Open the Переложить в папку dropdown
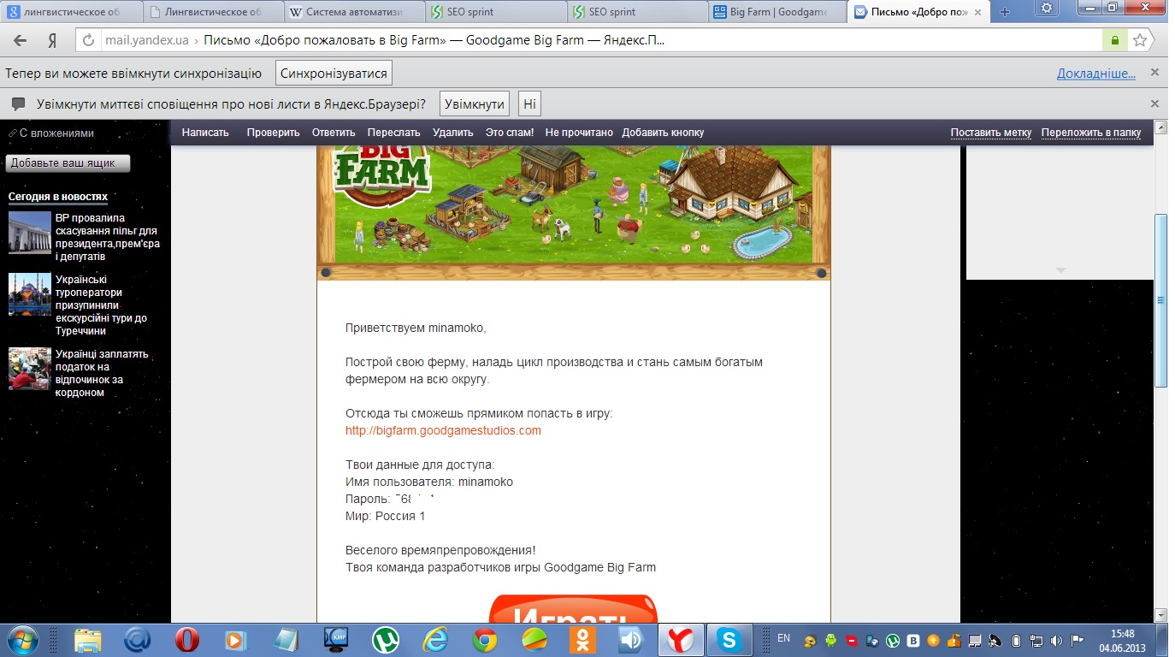1175x657 pixels. [1091, 133]
